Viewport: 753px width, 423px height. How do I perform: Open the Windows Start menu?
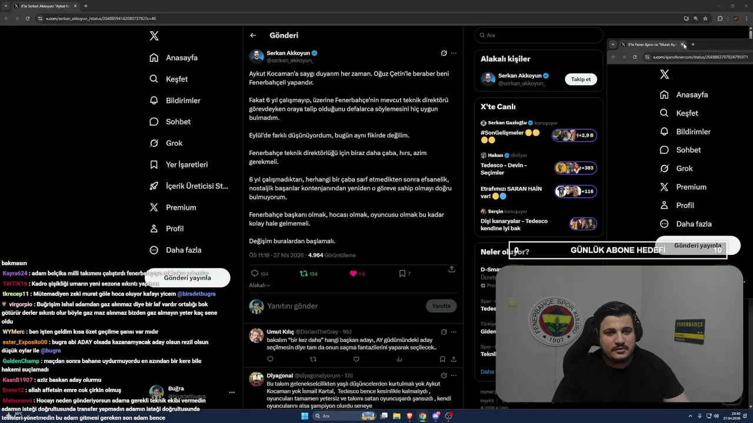click(305, 416)
